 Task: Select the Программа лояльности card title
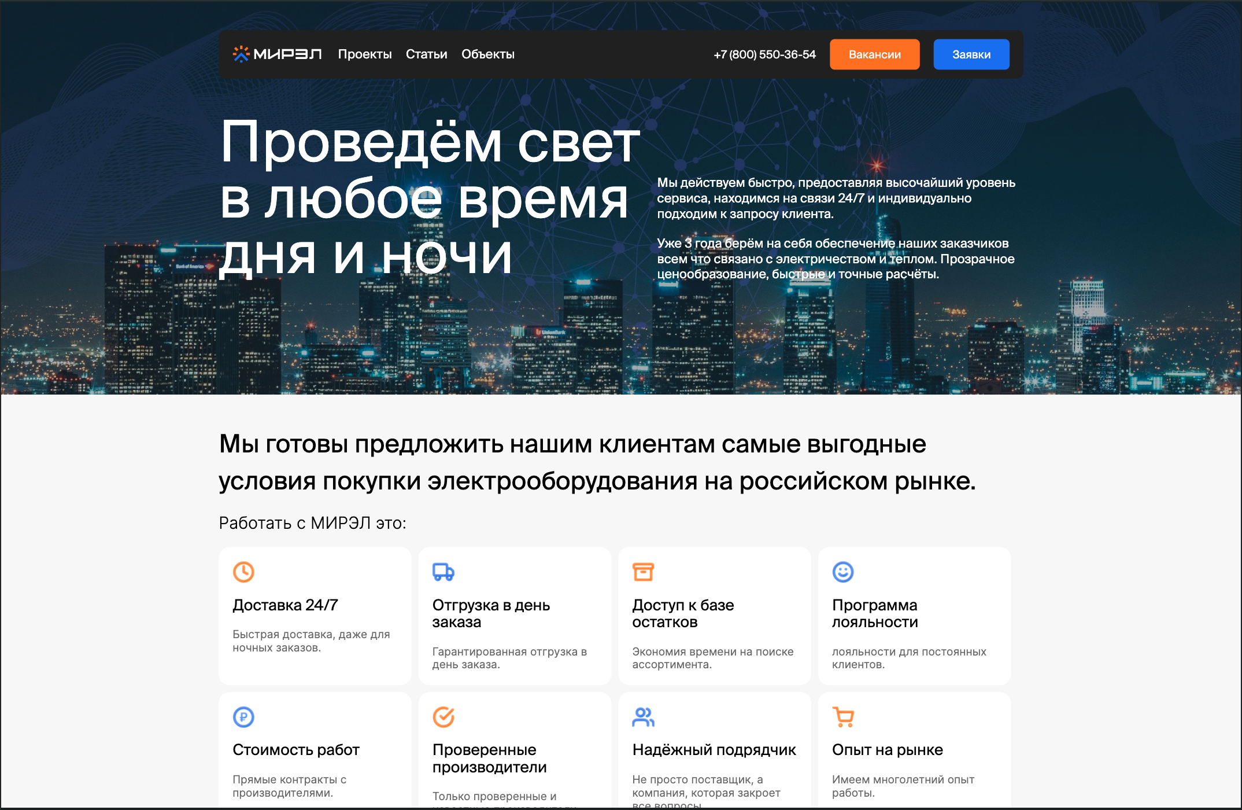[875, 613]
